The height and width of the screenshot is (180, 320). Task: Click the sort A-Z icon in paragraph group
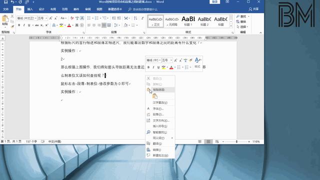point(135,18)
